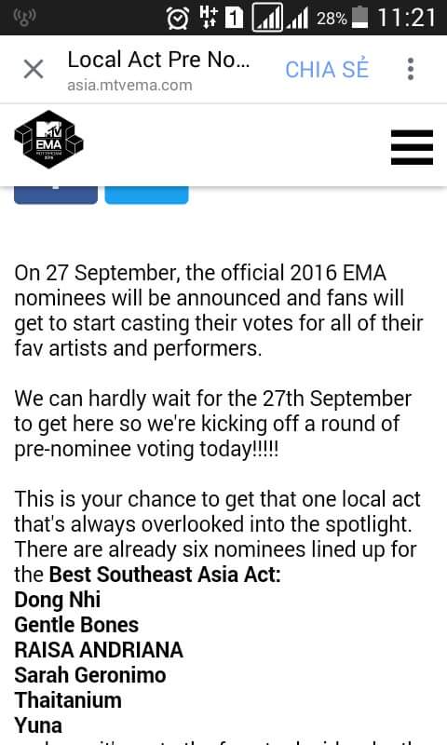This screenshot has height=745, width=447.
Task: Select Dong Nhi nominee name
Action: click(x=58, y=600)
